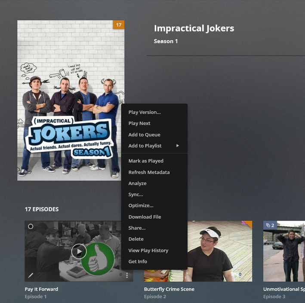Open the Pay It Forward title link
The height and width of the screenshot is (303, 305).
[x=41, y=289]
